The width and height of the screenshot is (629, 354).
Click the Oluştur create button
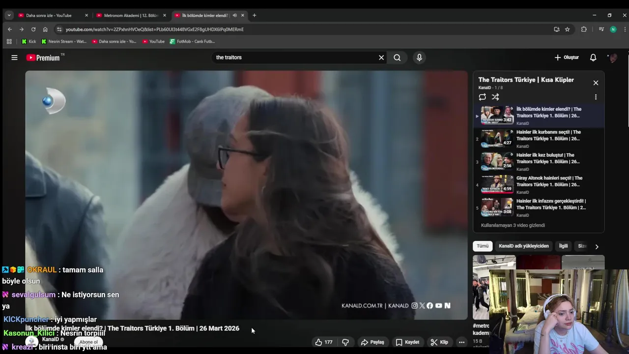[567, 58]
